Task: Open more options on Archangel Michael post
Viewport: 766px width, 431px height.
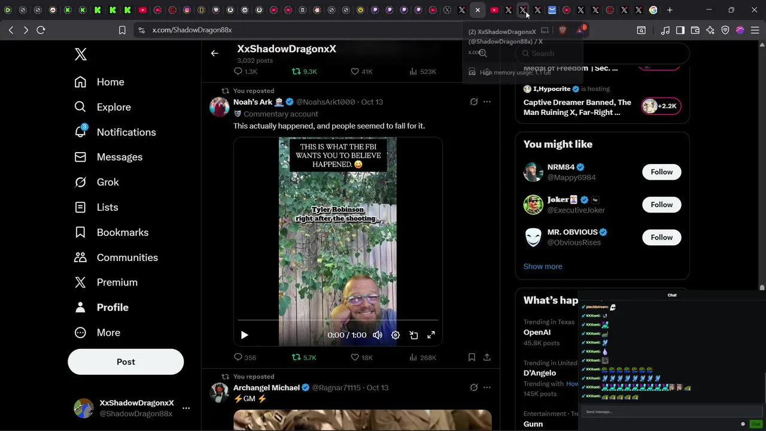Action: (487, 387)
